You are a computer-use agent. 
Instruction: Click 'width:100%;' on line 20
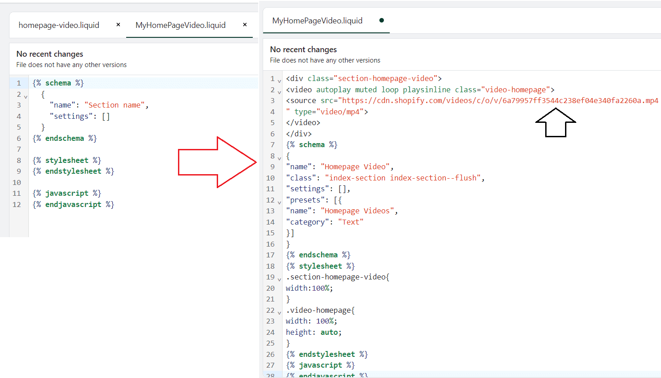[x=310, y=288]
